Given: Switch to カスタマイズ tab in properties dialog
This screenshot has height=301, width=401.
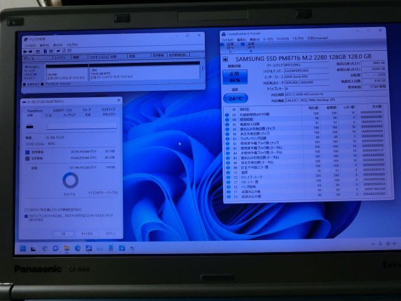Looking at the screenshot, I should [108, 110].
